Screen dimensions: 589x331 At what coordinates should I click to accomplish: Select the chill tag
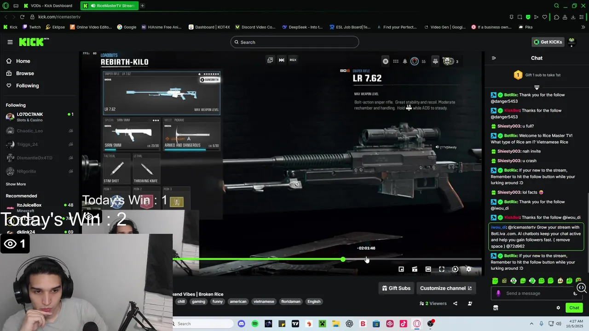(x=181, y=302)
